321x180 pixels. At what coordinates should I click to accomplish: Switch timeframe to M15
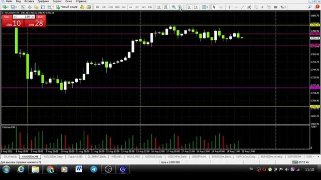click(x=110, y=7)
